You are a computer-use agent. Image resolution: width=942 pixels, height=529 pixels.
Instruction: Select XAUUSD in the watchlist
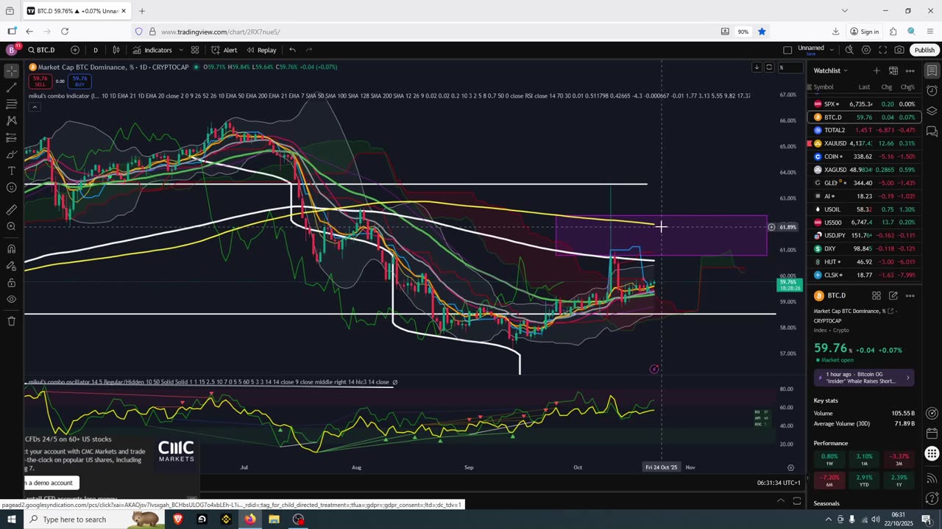pos(864,143)
